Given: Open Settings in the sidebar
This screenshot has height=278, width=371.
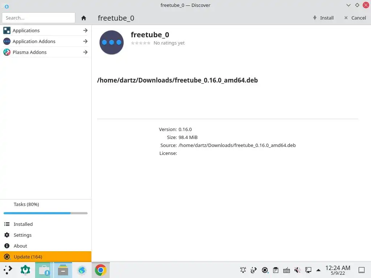Looking at the screenshot, I should [46, 235].
